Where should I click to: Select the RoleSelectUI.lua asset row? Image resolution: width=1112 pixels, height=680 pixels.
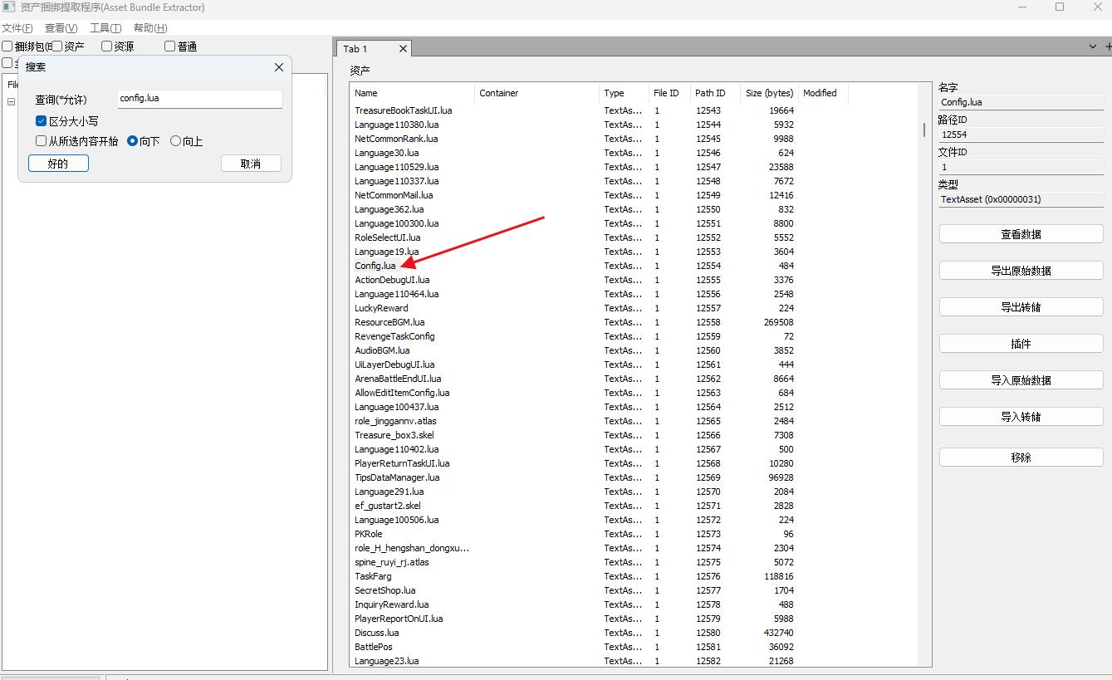[574, 237]
